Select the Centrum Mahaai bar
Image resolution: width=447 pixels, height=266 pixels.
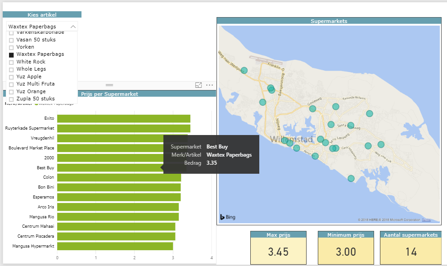pos(116,227)
